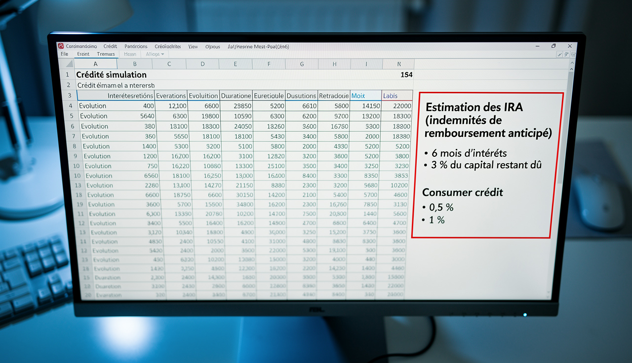Click the share icon beside the checkmark
632x363 pixels.
tap(566, 54)
